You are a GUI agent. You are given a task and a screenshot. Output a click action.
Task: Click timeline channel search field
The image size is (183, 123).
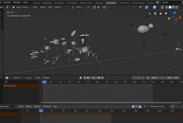21,82
